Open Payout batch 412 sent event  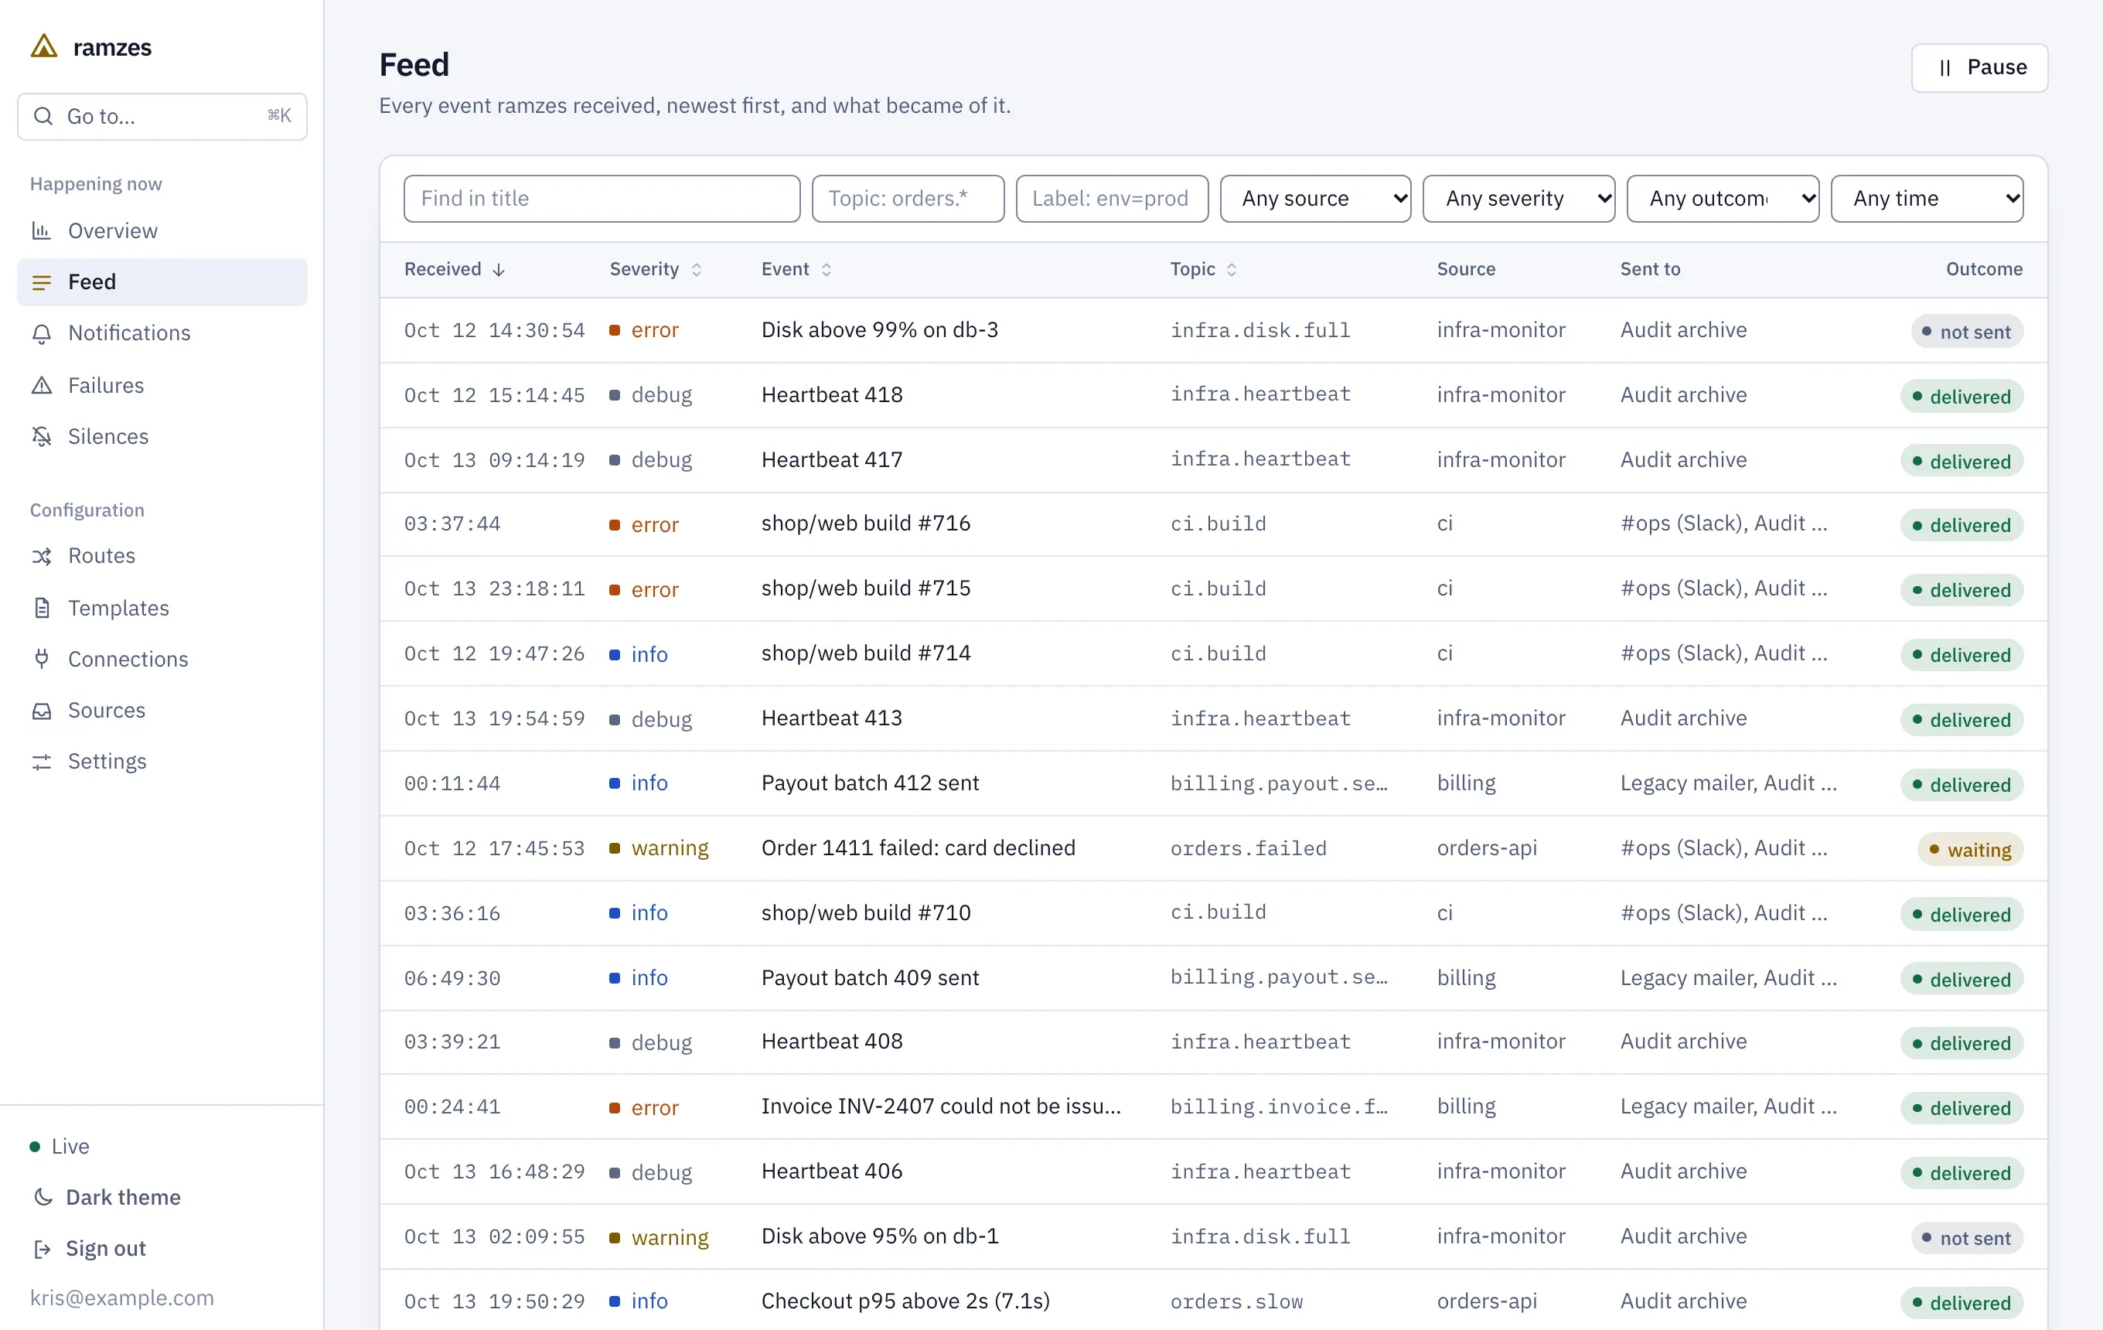click(1213, 783)
